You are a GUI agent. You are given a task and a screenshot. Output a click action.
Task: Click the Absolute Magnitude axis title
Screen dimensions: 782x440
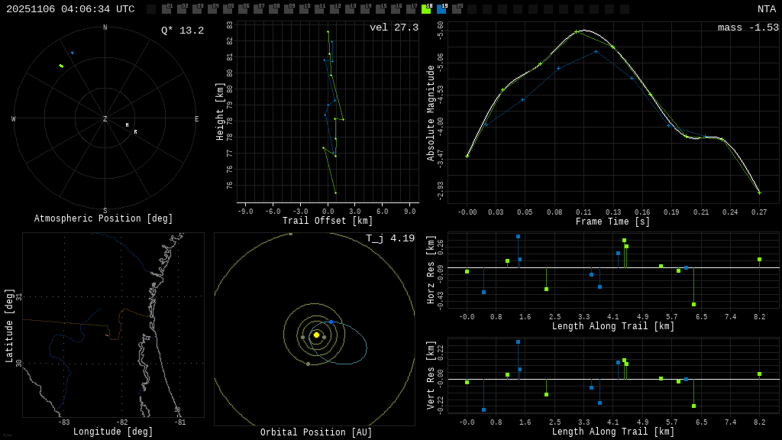(431, 113)
